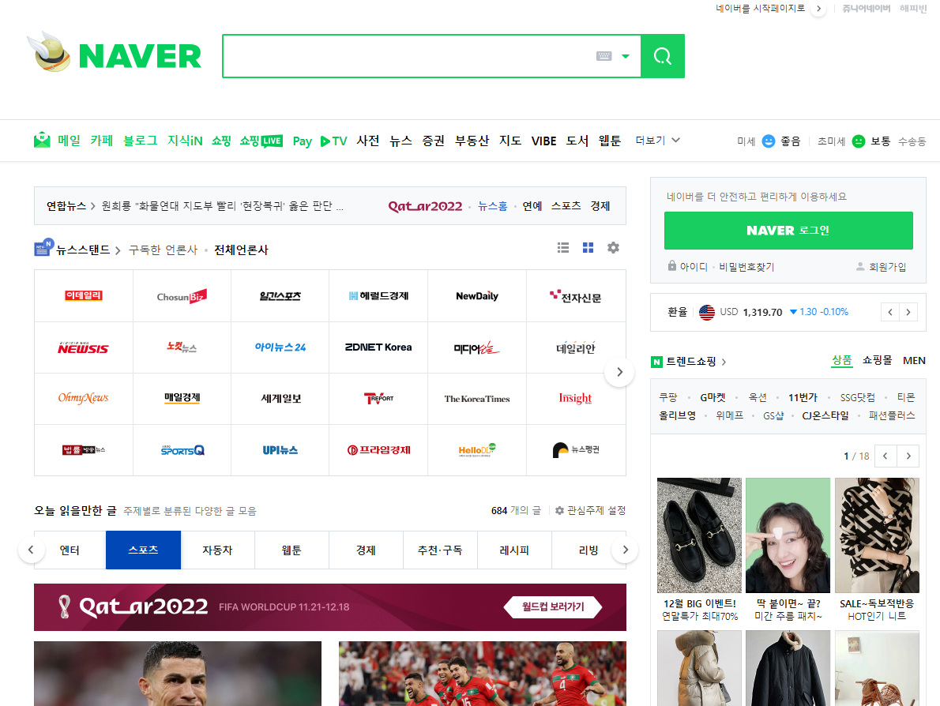Screen dimensions: 940x706
Task: Switch newsstand to grid view
Action: tap(588, 247)
